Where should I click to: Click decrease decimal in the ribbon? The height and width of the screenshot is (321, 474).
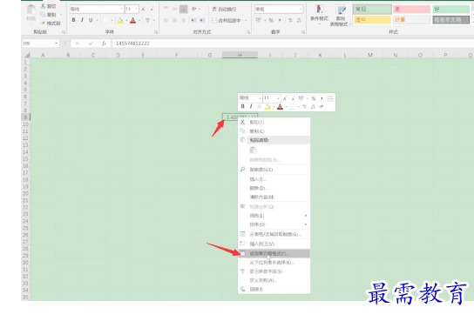click(299, 20)
